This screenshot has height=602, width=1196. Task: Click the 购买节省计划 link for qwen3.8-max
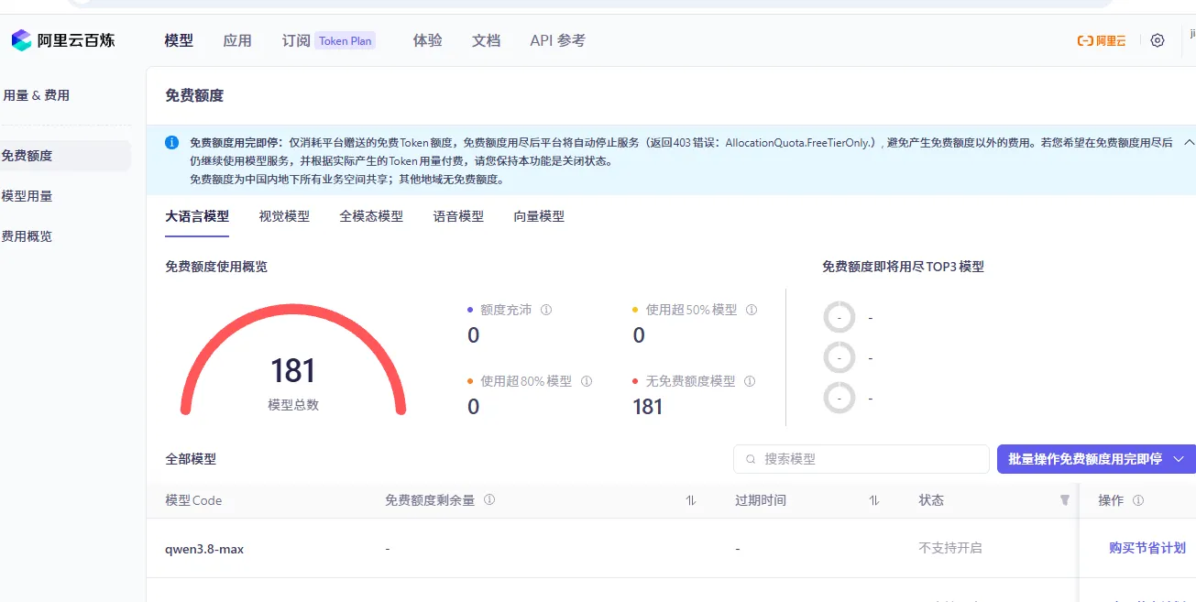(1147, 548)
